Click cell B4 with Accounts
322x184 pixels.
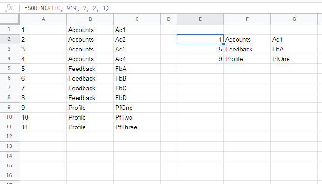tap(90, 59)
